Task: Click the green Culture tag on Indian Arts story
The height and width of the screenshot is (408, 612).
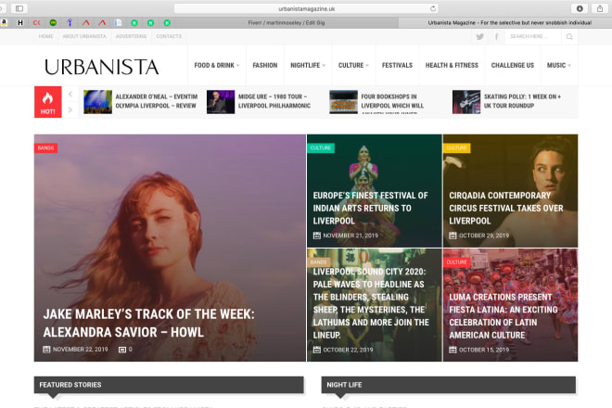Action: click(321, 148)
